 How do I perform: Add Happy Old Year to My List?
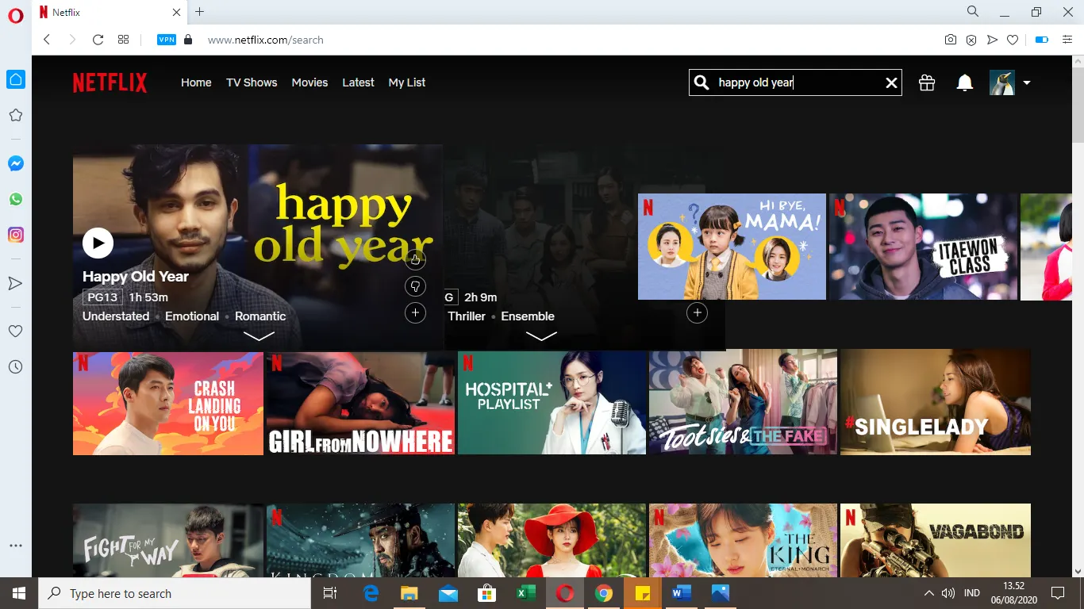(415, 313)
